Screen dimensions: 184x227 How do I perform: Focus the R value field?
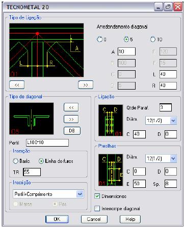pyautogui.click(x=168, y=86)
